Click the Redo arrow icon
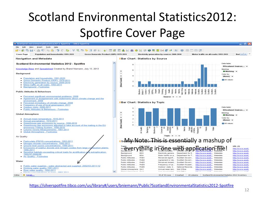 [x=62, y=51]
